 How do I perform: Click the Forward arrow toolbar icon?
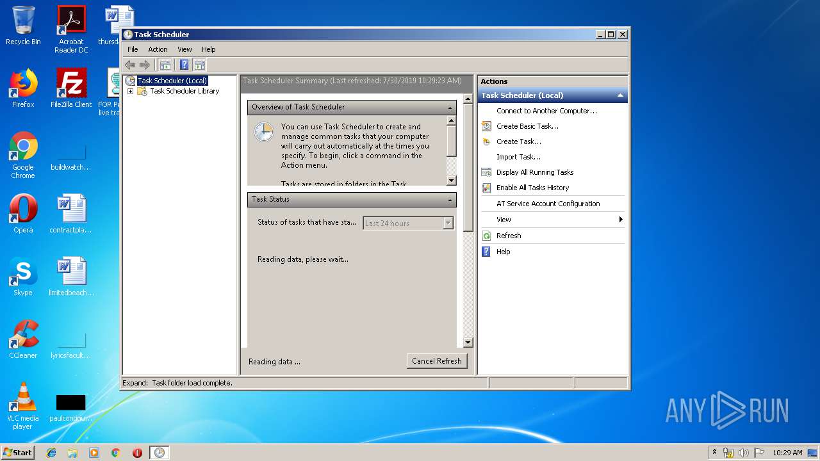[145, 65]
